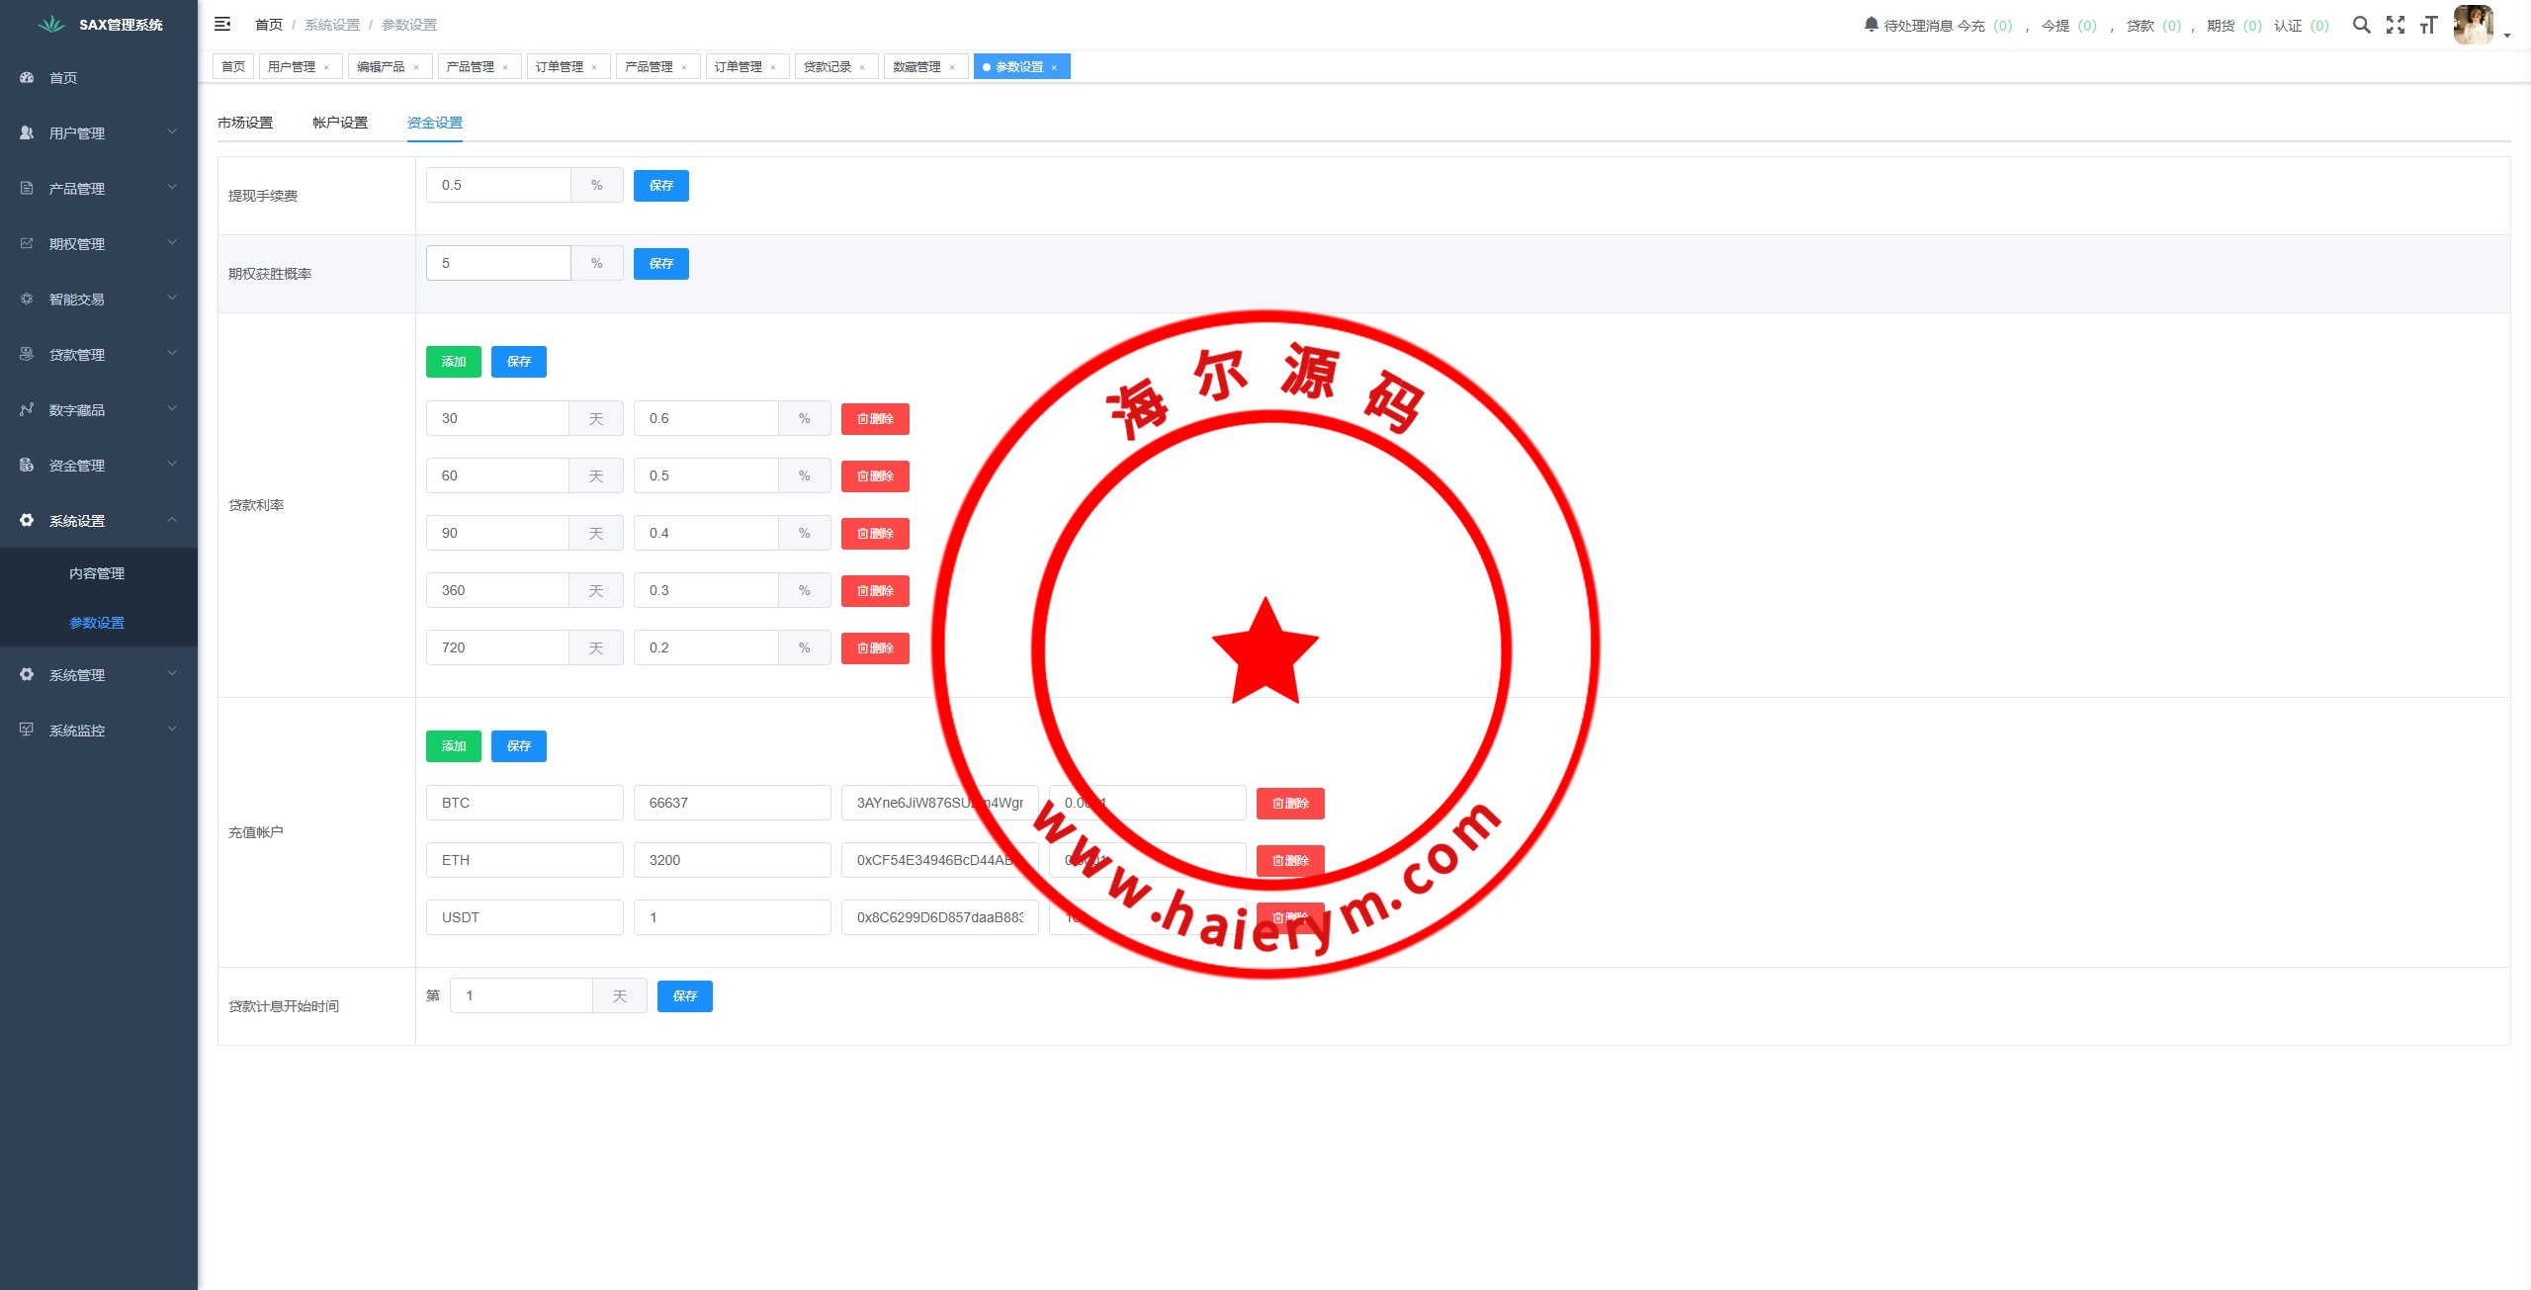Save the 提现手续费 value
Screen dimensions: 2531x1290
(x=660, y=186)
